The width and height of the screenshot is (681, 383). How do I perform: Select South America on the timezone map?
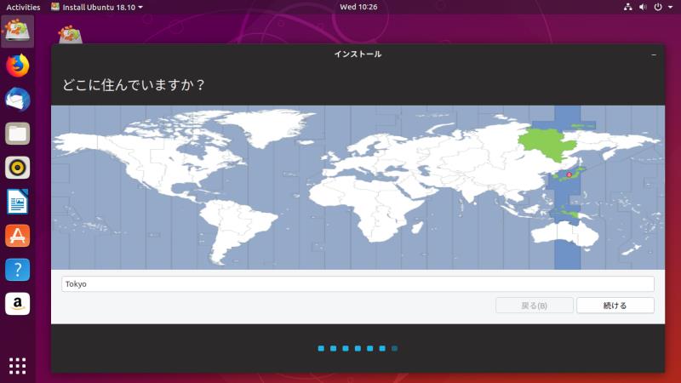click(x=237, y=230)
